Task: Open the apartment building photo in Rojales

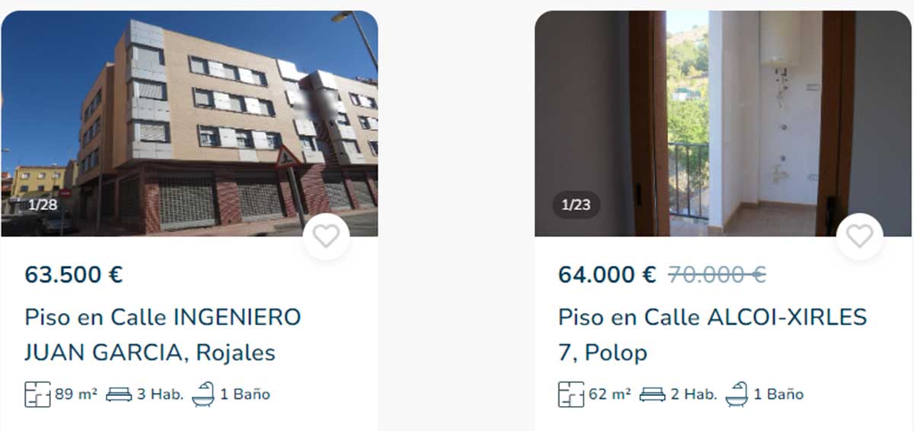Action: [x=189, y=123]
